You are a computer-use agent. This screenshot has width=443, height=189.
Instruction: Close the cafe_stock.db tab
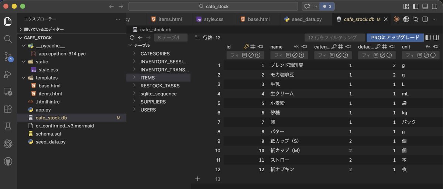tap(386, 19)
